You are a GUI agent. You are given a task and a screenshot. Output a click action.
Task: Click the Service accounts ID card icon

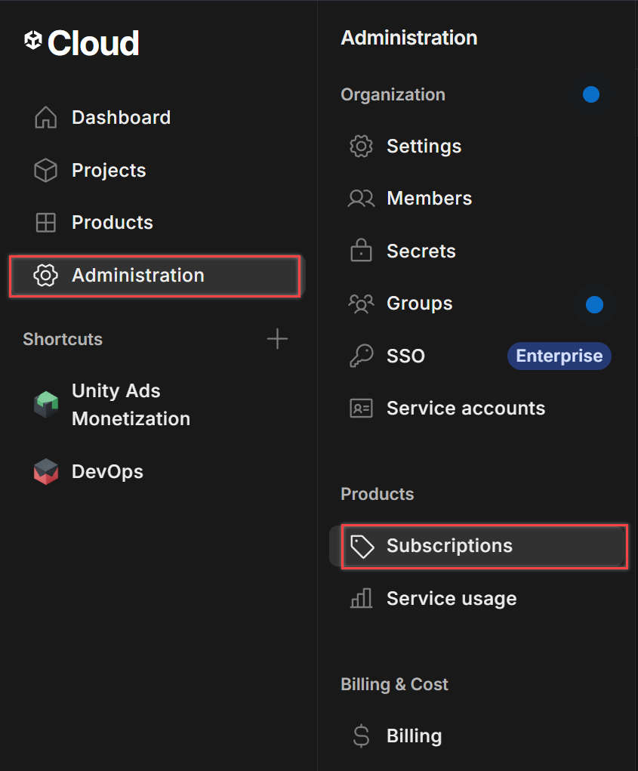click(361, 408)
